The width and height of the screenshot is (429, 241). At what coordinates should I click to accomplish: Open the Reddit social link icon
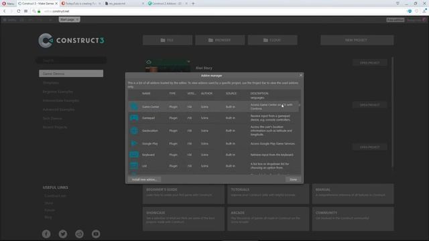pos(79,234)
